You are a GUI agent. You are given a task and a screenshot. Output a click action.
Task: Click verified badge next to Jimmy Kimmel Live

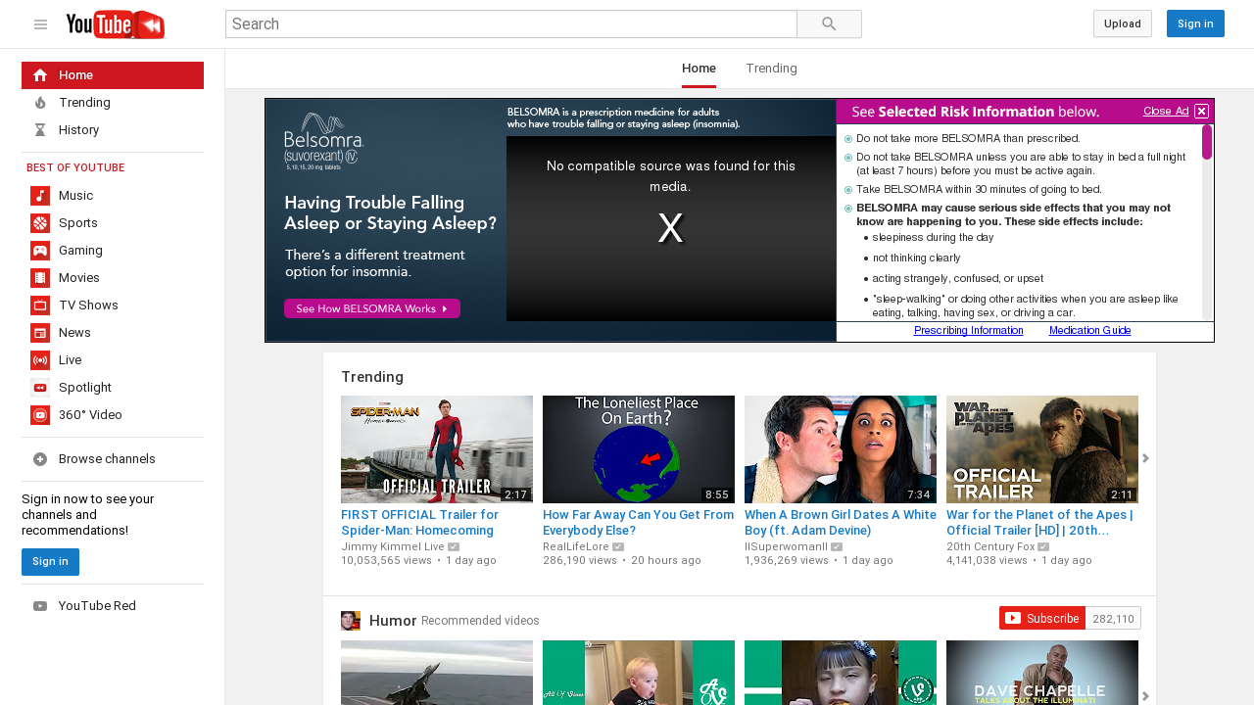click(x=454, y=547)
